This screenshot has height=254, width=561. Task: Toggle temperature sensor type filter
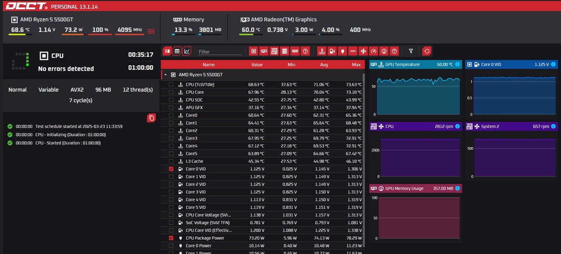[x=322, y=51]
